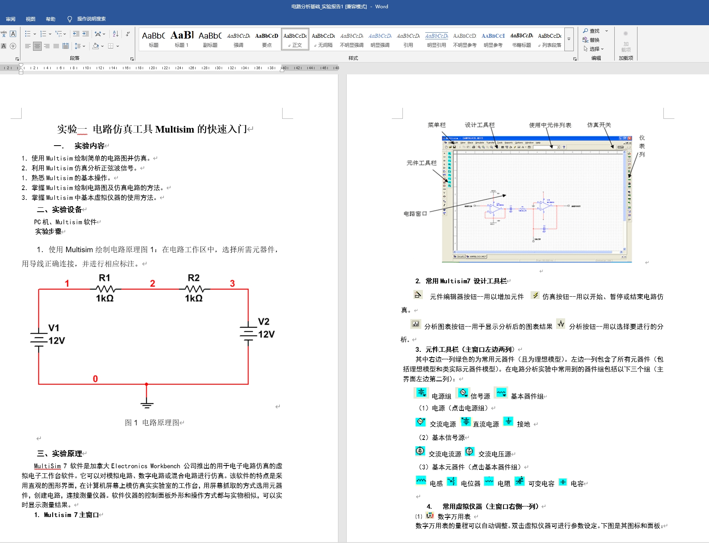The width and height of the screenshot is (709, 543).
Task: Open 样式 pane launcher
Action: (575, 59)
